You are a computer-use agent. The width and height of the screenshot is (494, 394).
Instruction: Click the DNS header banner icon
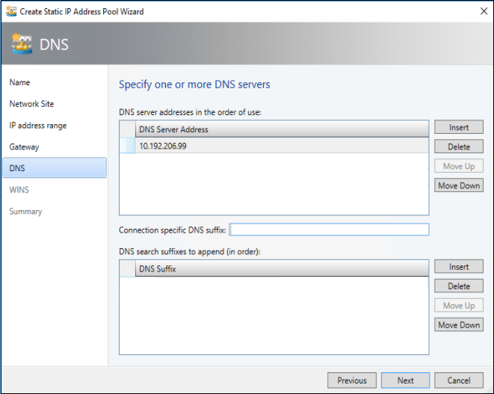click(22, 44)
